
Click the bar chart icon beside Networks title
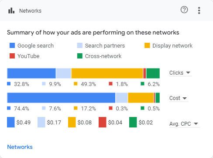click(x=11, y=10)
